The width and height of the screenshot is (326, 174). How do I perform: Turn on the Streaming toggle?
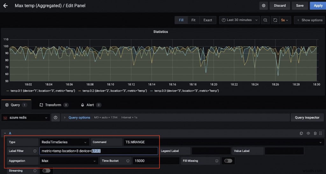pyautogui.click(x=46, y=171)
